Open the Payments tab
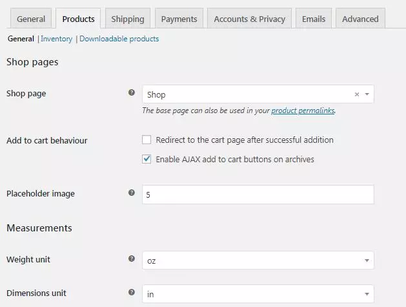This screenshot has height=307, width=406. [x=179, y=19]
